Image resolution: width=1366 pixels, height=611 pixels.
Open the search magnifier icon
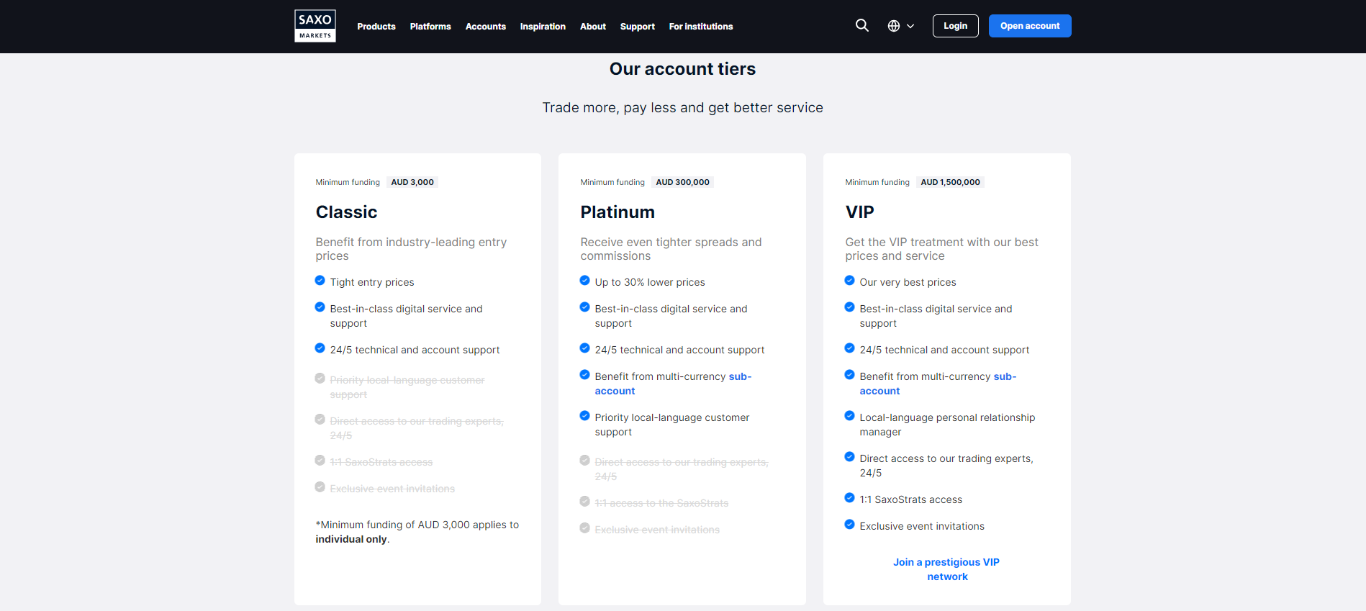pyautogui.click(x=861, y=26)
